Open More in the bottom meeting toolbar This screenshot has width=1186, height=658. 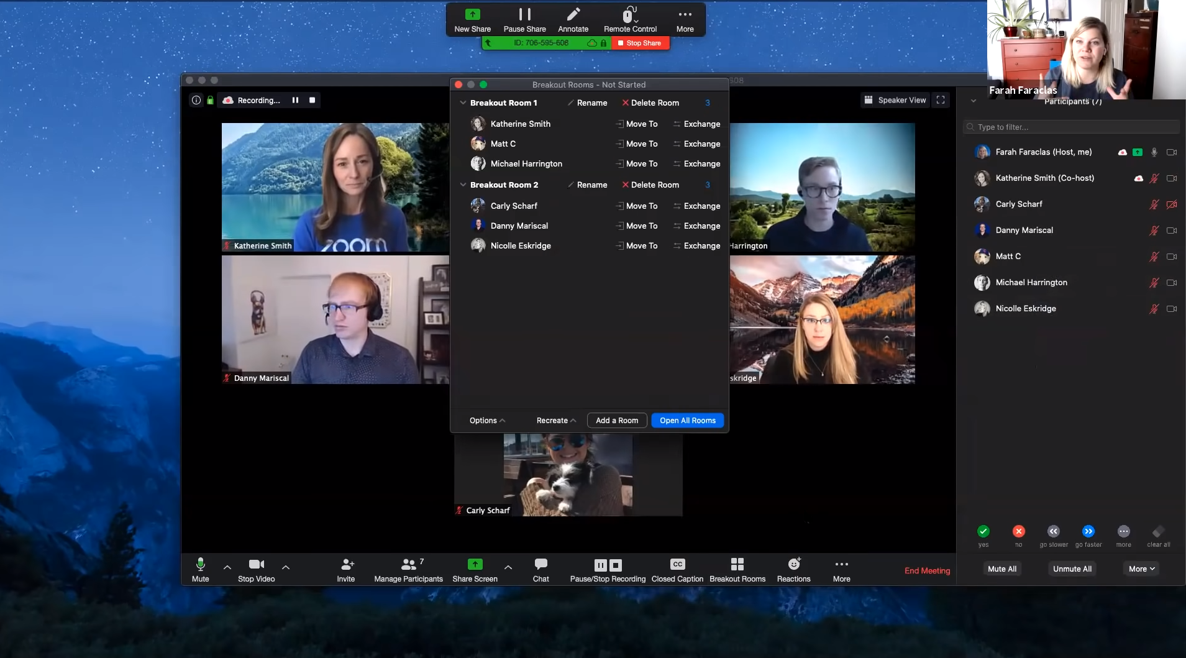(x=842, y=569)
